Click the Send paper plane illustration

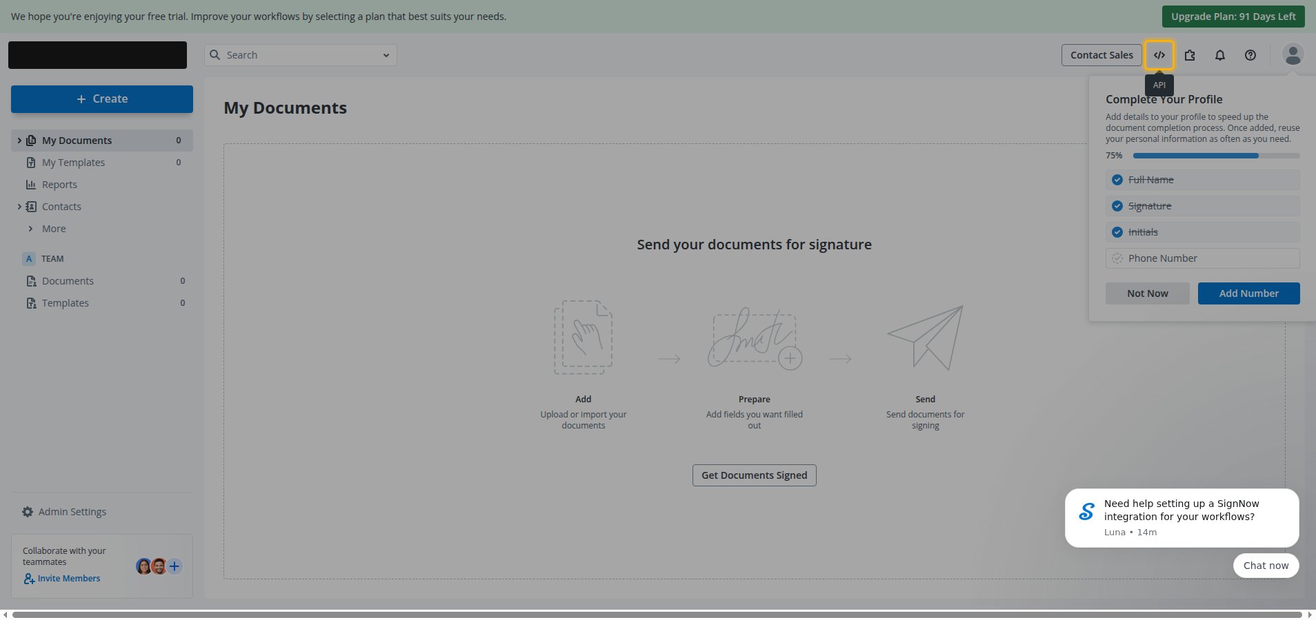click(926, 338)
